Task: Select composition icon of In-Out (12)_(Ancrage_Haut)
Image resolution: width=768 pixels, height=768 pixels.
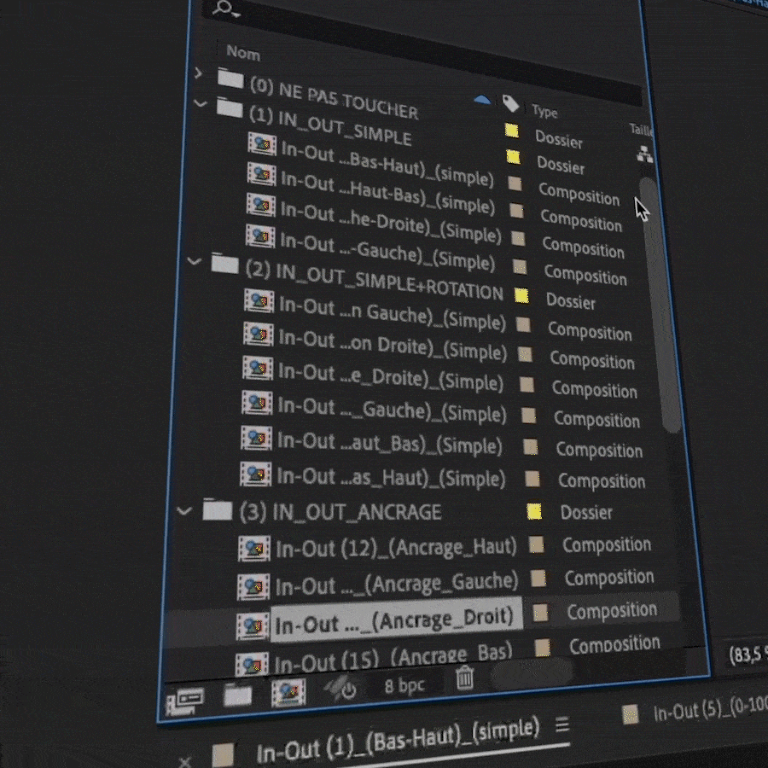Action: 255,550
